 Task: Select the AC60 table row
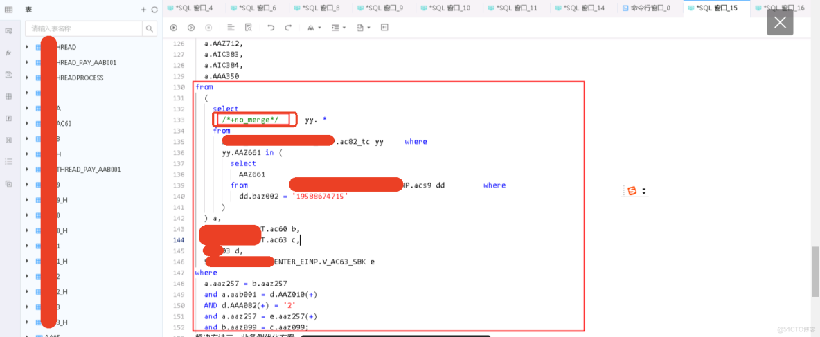[91, 123]
